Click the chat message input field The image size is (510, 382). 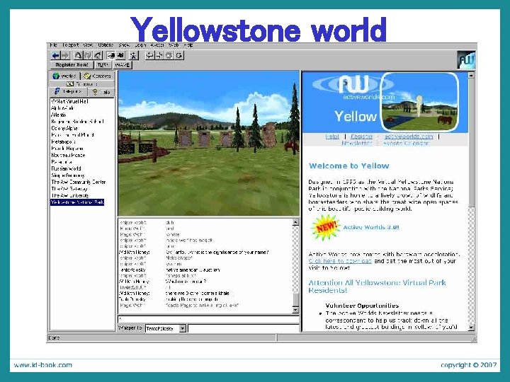pyautogui.click(x=208, y=319)
